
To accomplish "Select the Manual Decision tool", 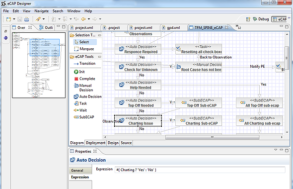I will (83, 88).
